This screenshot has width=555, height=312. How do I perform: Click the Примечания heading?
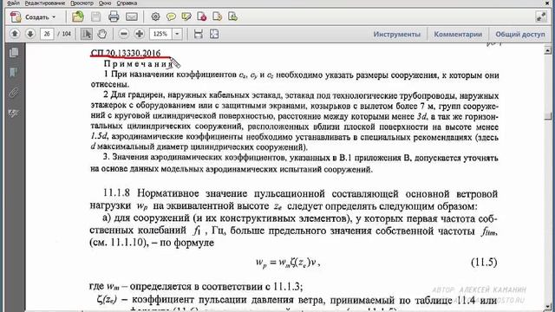point(139,64)
